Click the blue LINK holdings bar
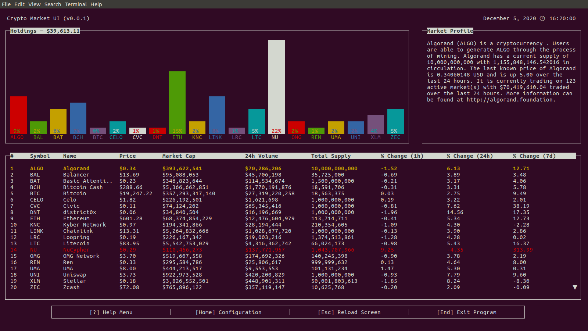 pos(217,115)
